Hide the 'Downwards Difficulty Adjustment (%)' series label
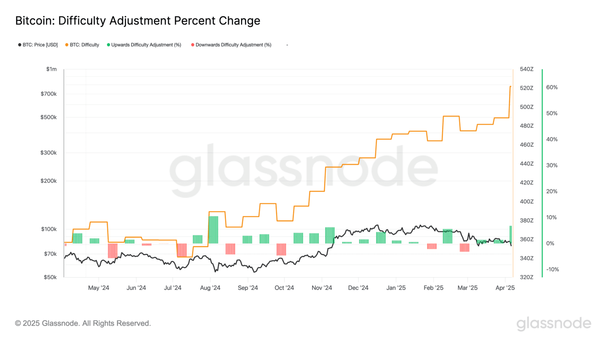This screenshot has height=341, width=607. [233, 45]
